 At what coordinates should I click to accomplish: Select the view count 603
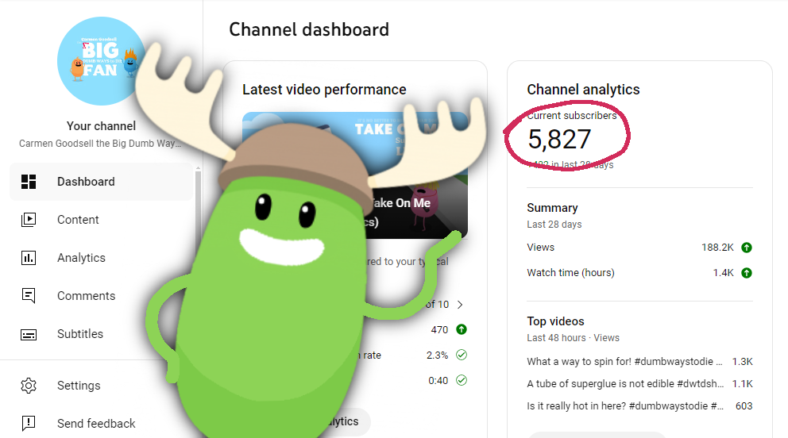[x=744, y=406]
